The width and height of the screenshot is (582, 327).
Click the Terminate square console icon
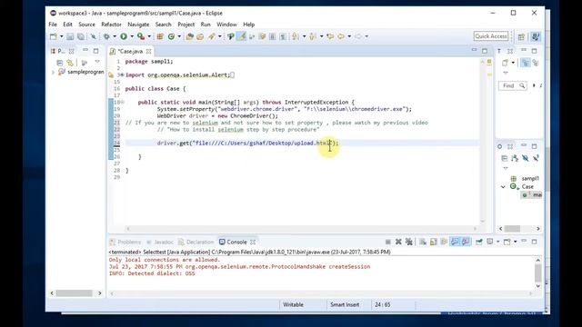coord(388,242)
